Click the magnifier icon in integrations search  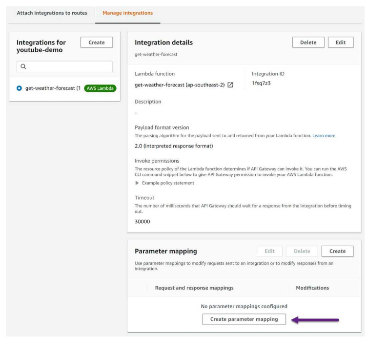click(x=23, y=66)
